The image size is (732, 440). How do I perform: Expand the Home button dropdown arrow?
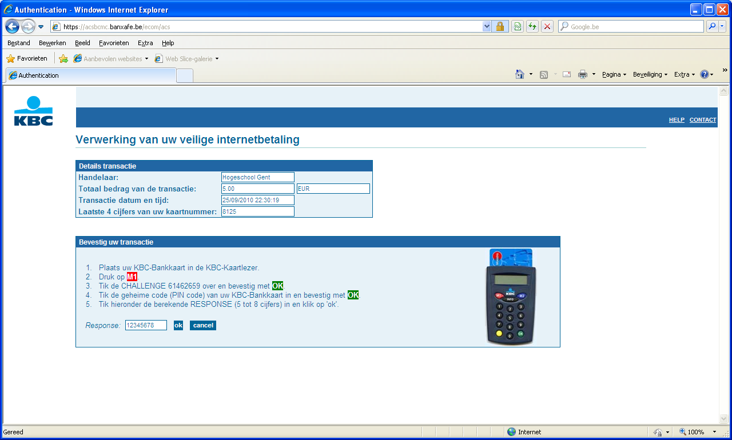point(531,74)
